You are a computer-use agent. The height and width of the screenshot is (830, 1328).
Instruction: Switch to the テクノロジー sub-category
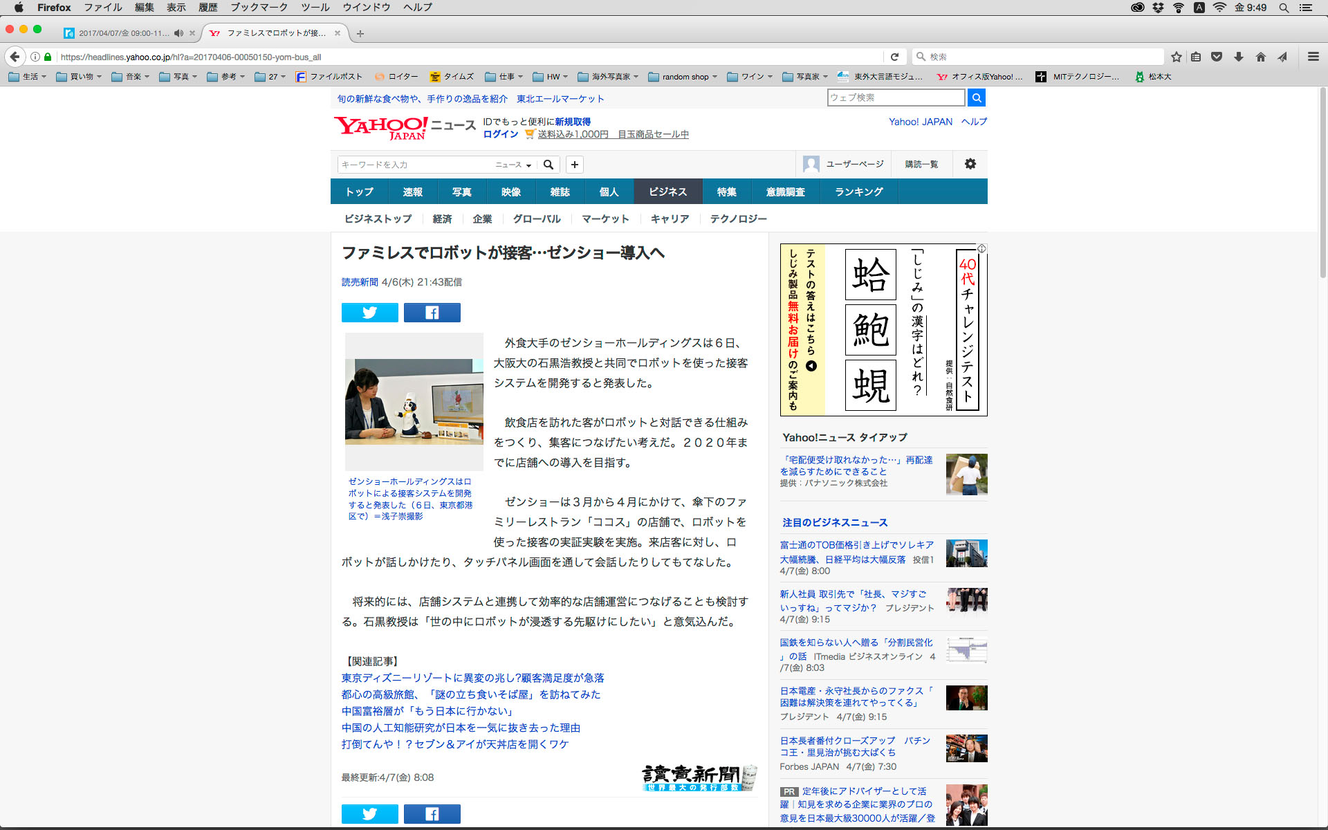[x=738, y=219]
